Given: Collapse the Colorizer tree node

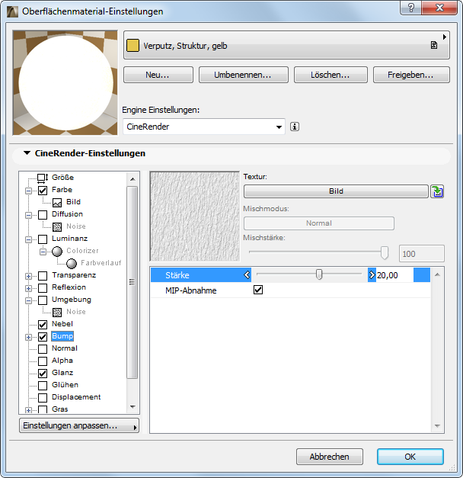Looking at the screenshot, I should 43,252.
